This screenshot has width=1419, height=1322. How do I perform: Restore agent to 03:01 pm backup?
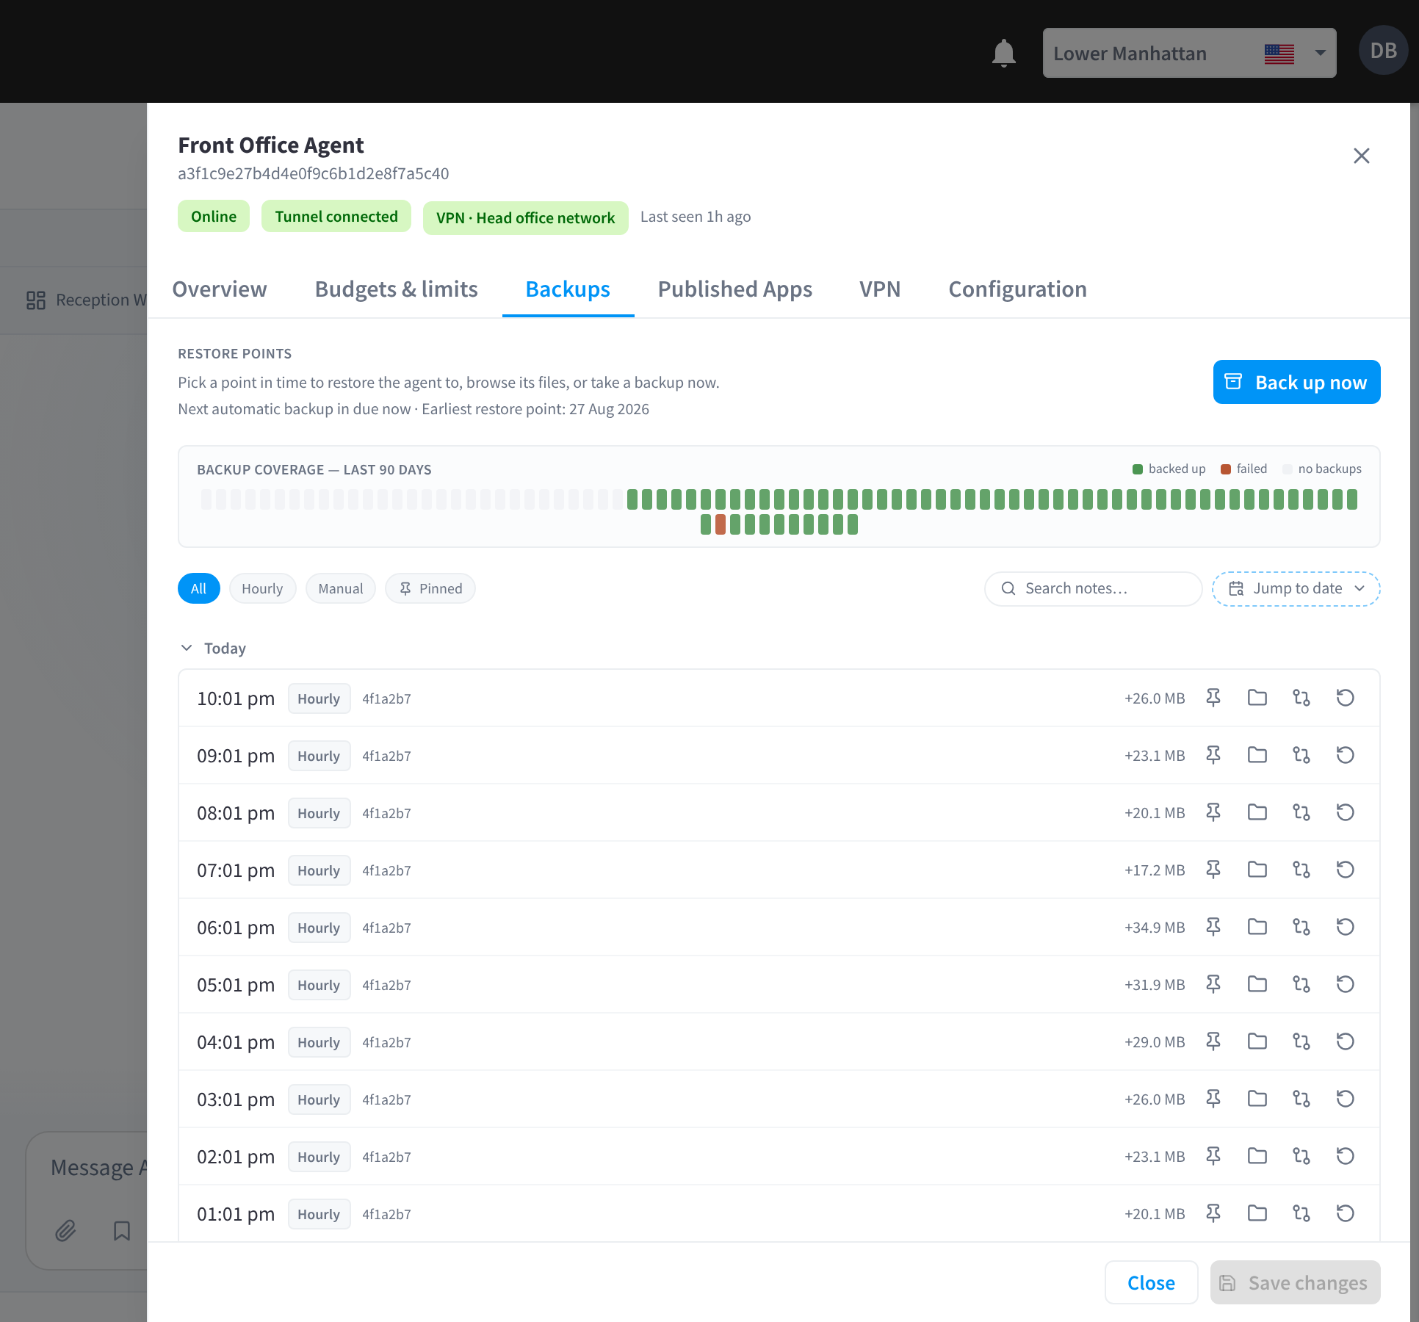click(1346, 1099)
